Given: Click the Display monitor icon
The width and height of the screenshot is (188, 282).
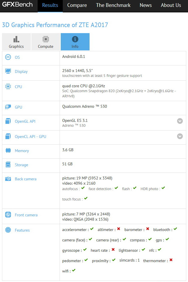Looking at the screenshot, I should click(x=8, y=71).
